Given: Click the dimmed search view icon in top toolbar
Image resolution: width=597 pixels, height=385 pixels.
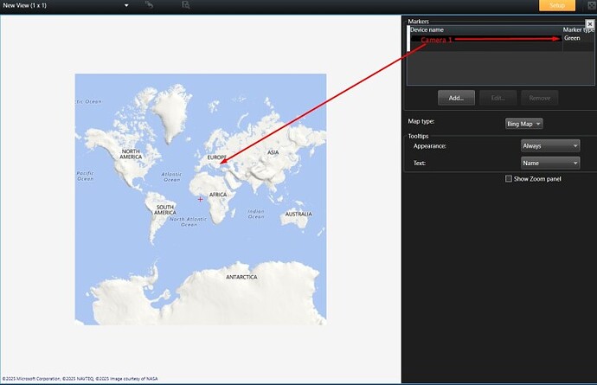Looking at the screenshot, I should 185,5.
